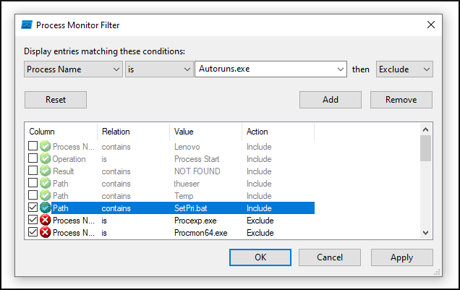
Task: Click red exclude icon on Procmon64.exe row
Action: point(46,233)
